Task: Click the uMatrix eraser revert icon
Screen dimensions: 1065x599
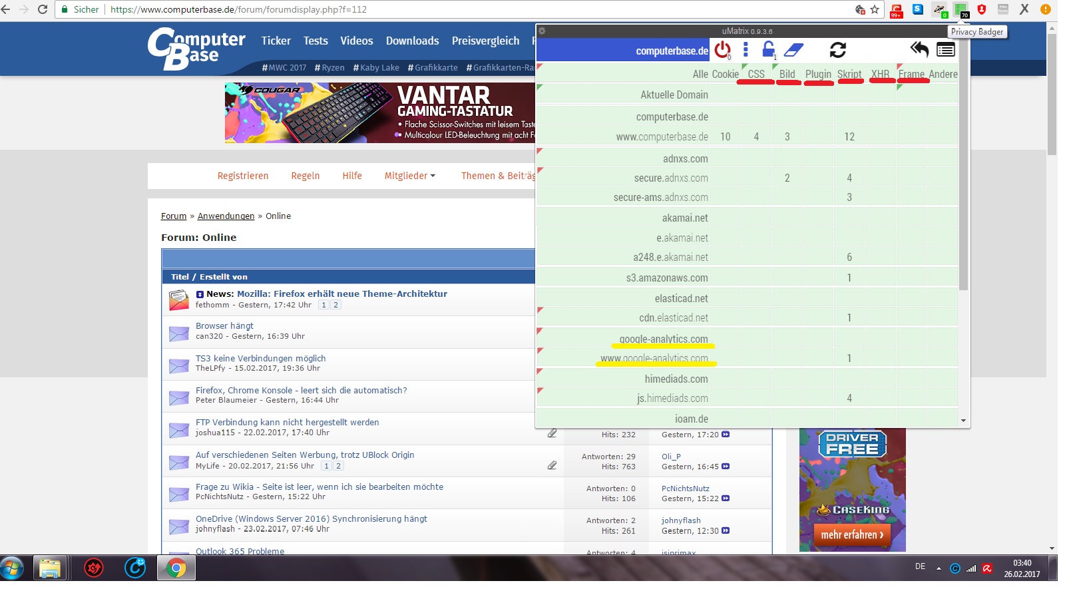Action: [x=793, y=49]
